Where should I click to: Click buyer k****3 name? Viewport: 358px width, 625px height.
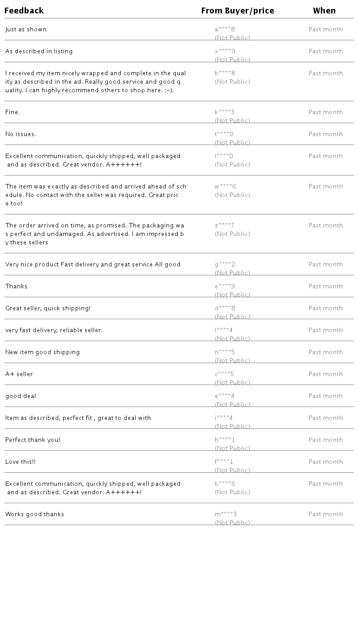(225, 112)
